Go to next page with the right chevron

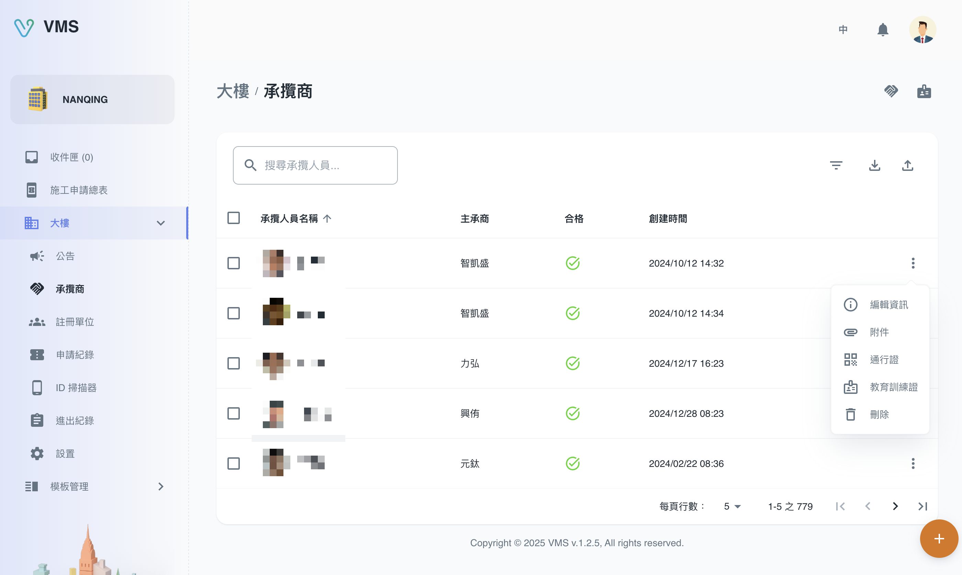click(x=895, y=506)
